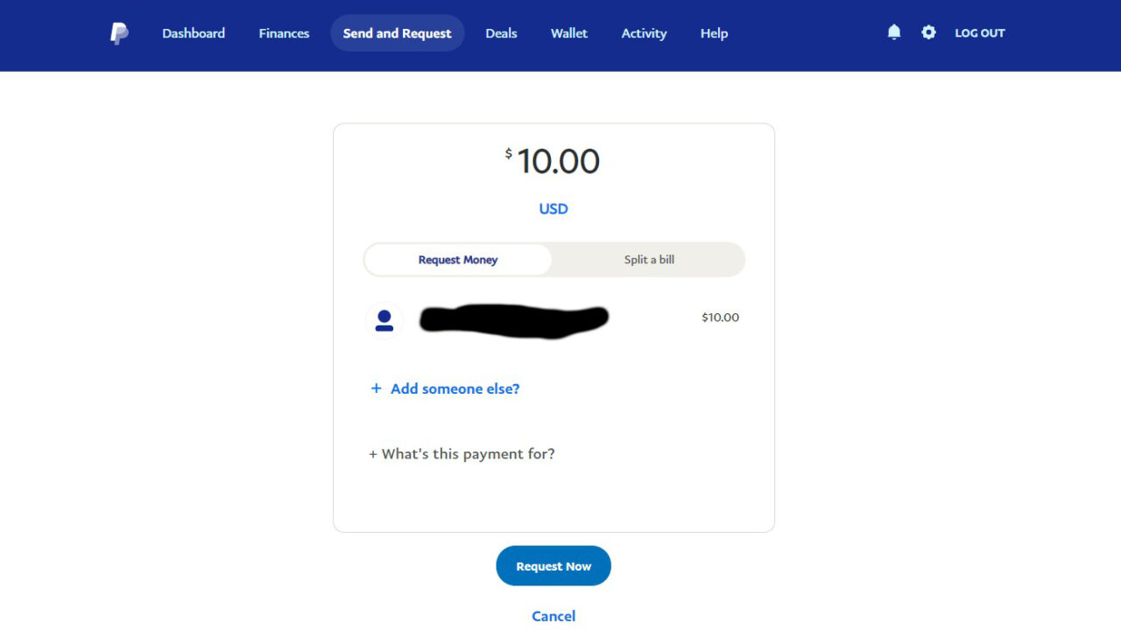Select the Send and Request tab

397,32
